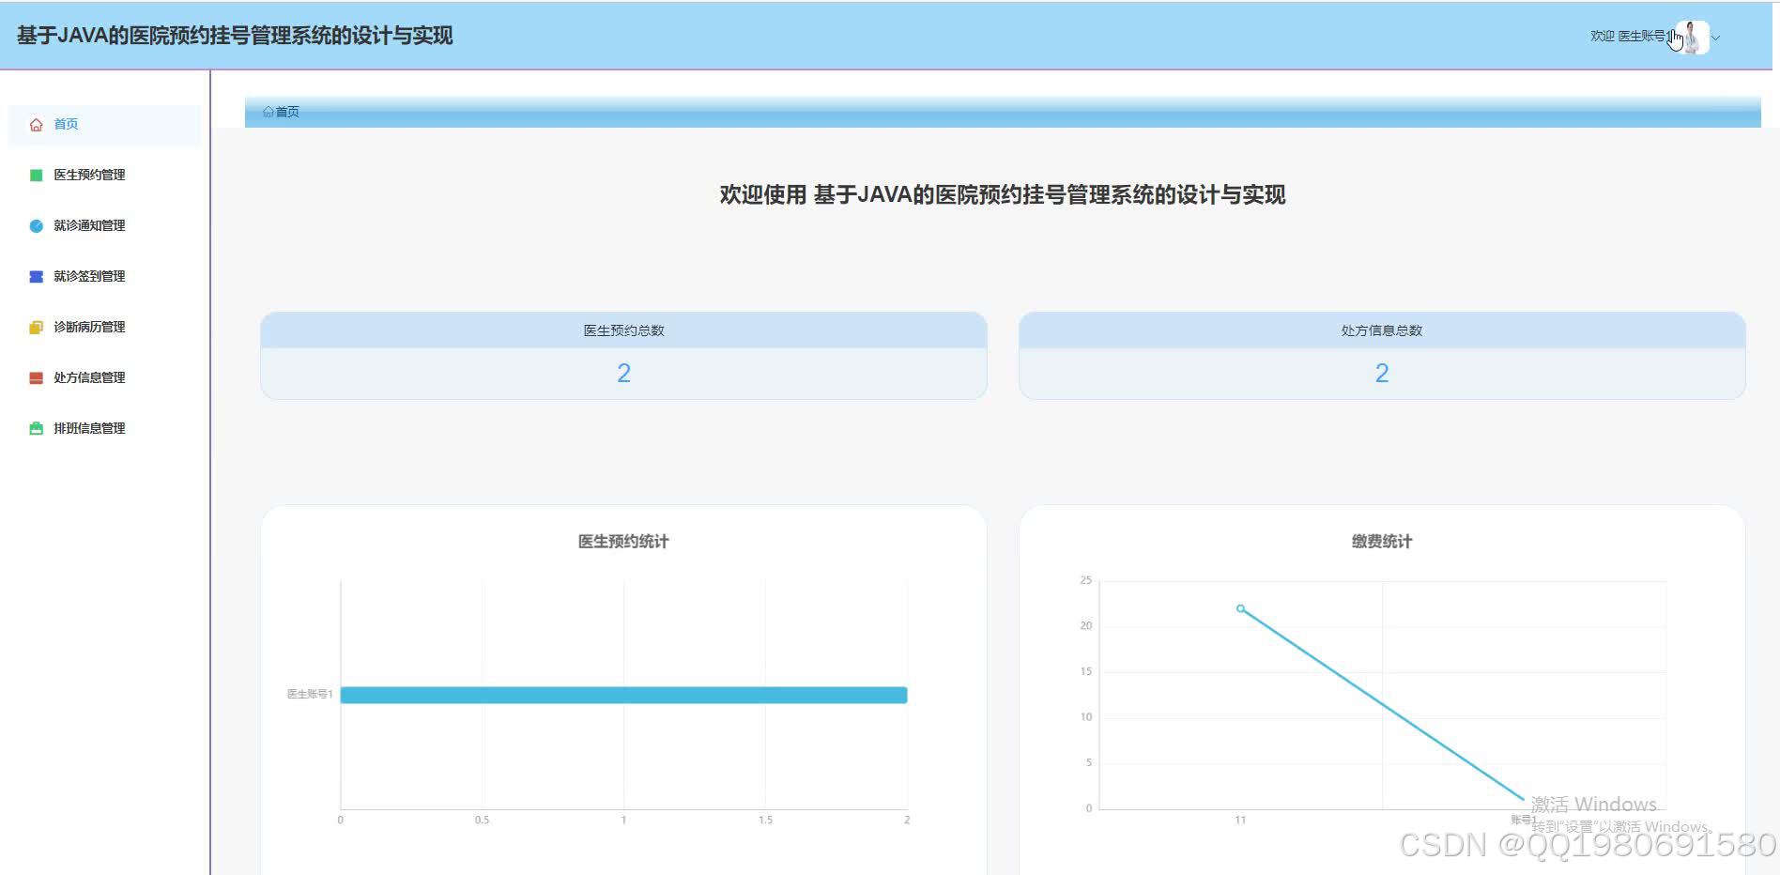This screenshot has height=875, width=1780.
Task: Open the 医生预约管理 menu entry
Action: point(88,174)
